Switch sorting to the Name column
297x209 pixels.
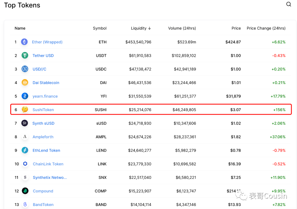[x=20, y=28]
